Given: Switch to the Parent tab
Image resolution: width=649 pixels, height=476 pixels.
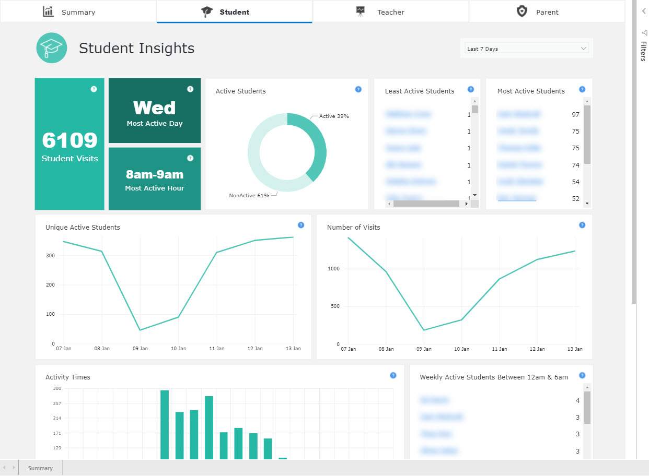Looking at the screenshot, I should pos(548,11).
